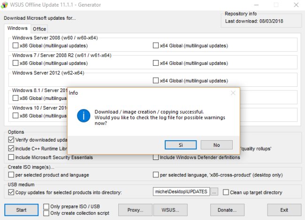305x220 pixels.
Task: Close the WSUS Offline Update window
Action: coord(296,5)
